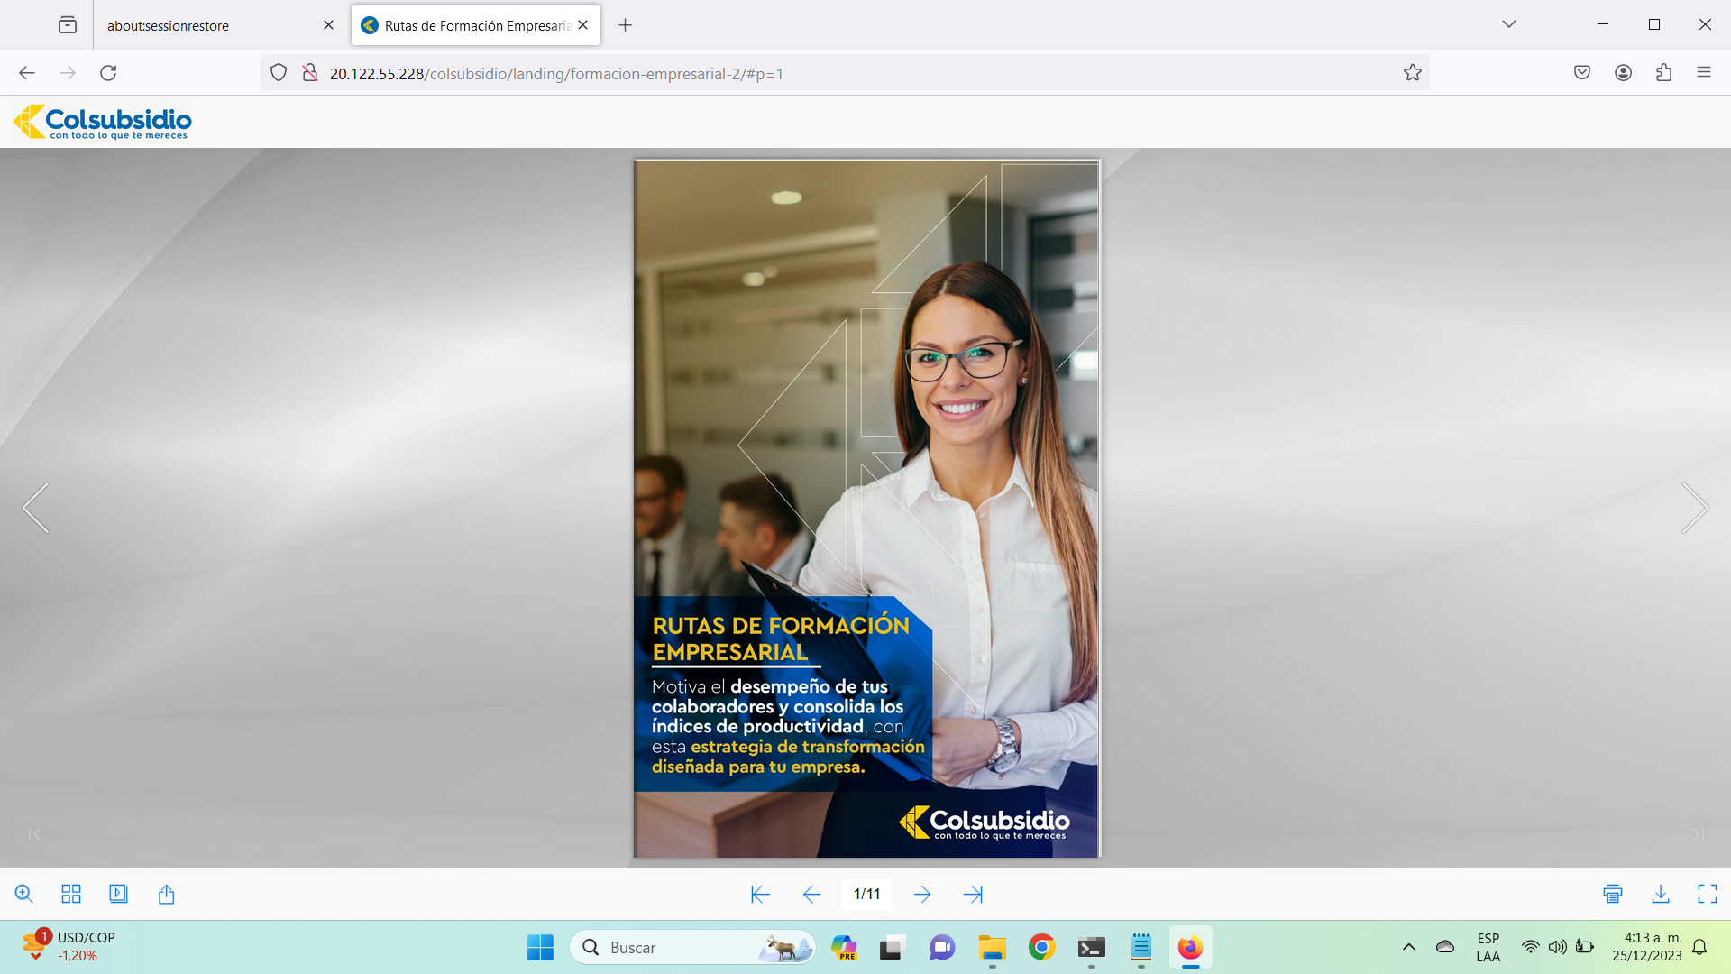Click the small first page arrow at left edge
The width and height of the screenshot is (1731, 974).
[34, 834]
